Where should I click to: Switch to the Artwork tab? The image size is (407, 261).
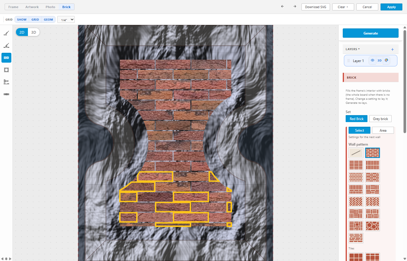tap(32, 7)
